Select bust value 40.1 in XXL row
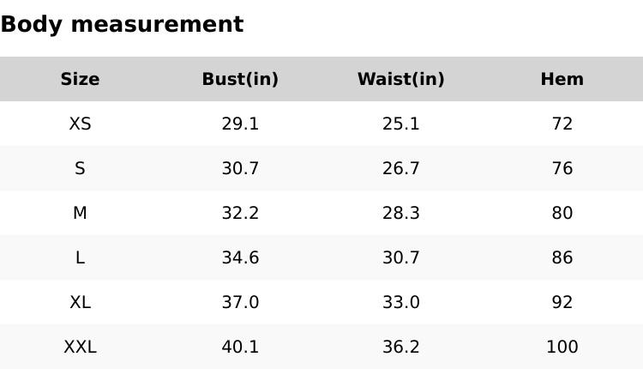The width and height of the screenshot is (643, 369). 240,347
